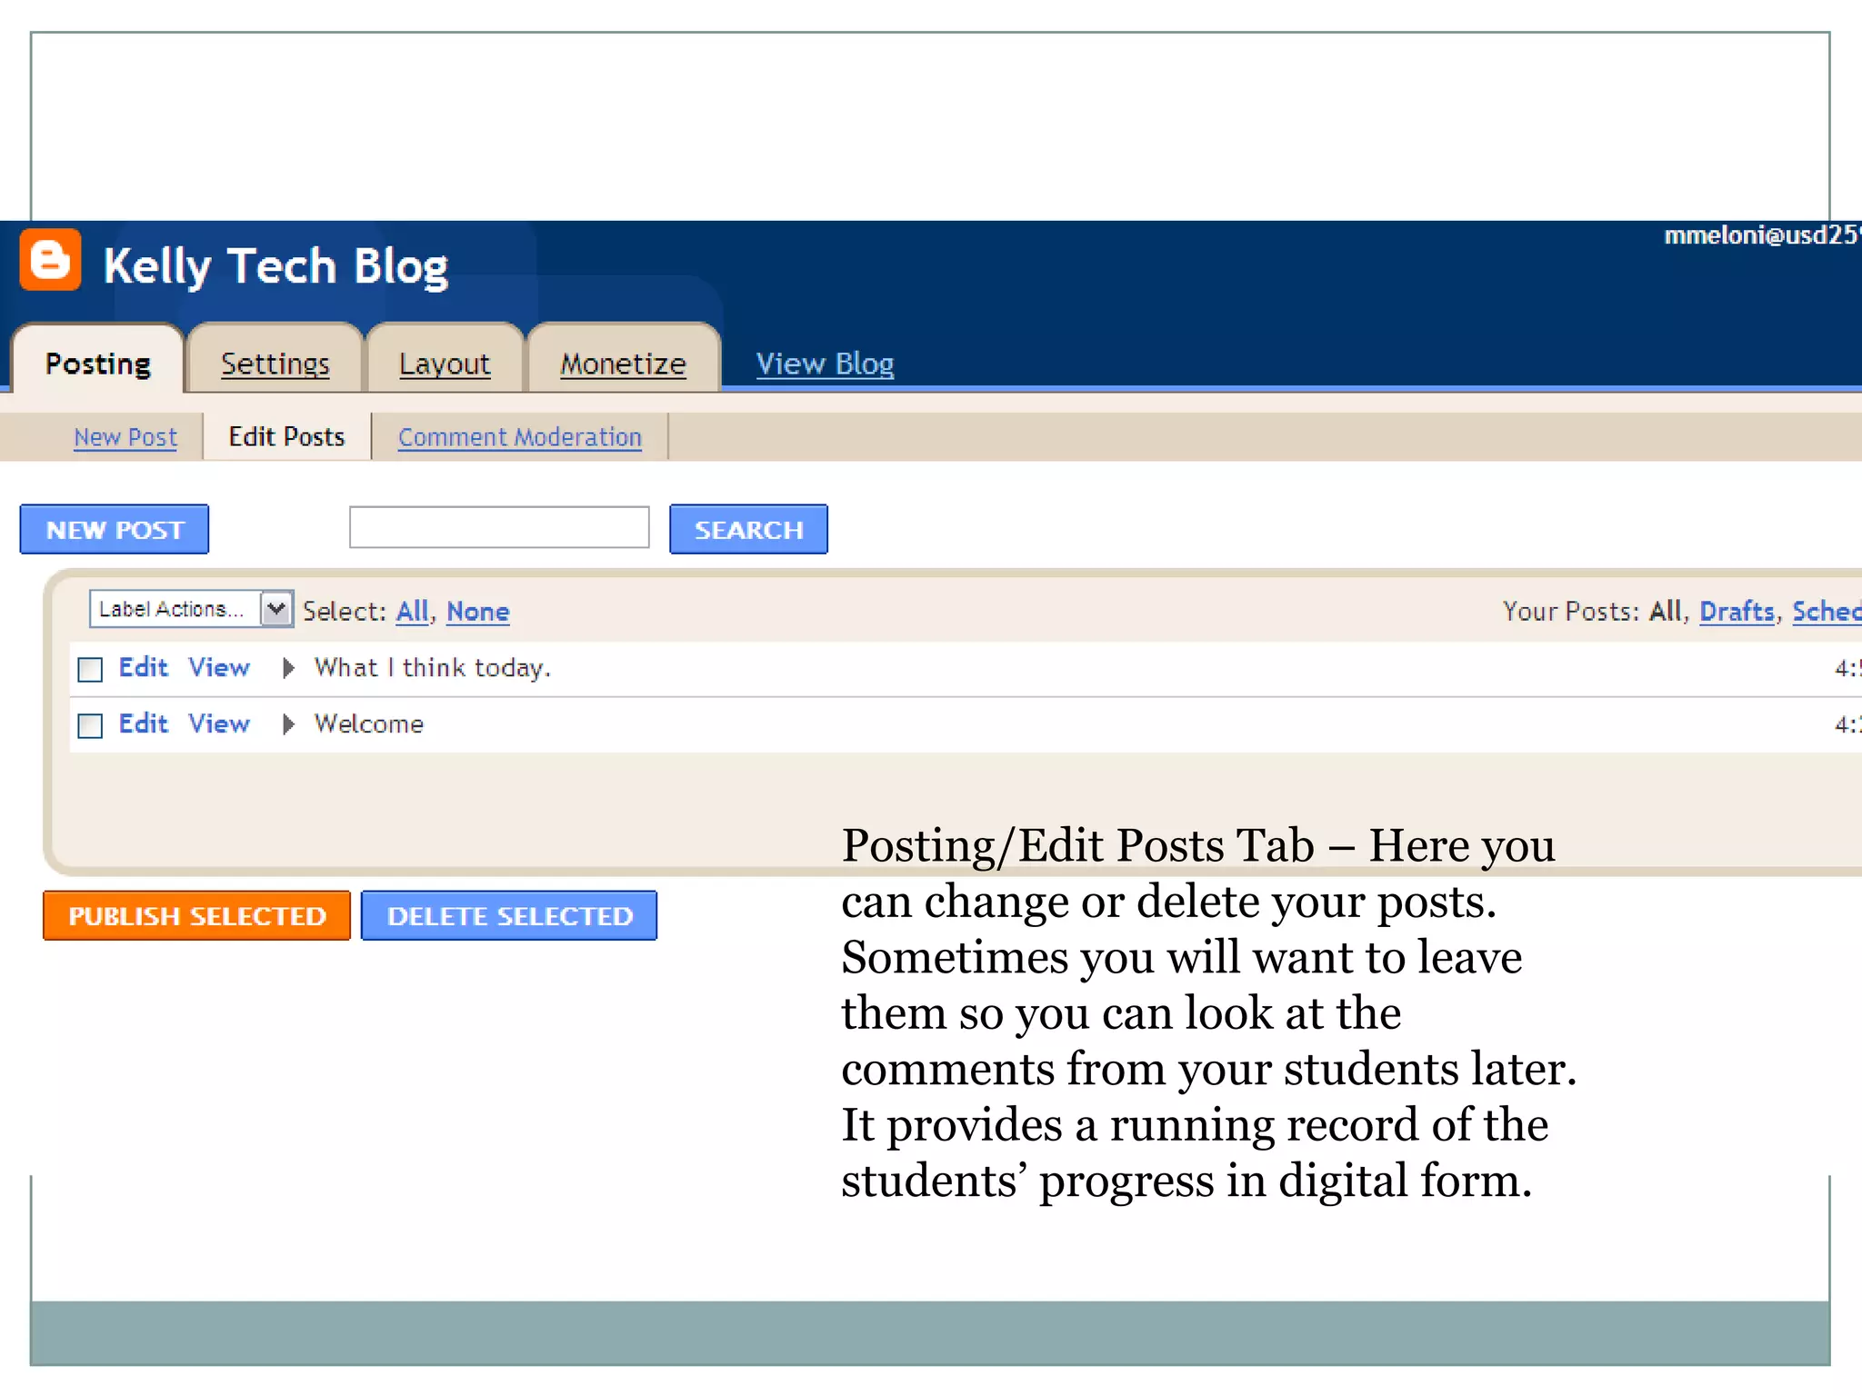View the 'Welcome' post
Screen dimensions: 1862x1396
(x=219, y=723)
